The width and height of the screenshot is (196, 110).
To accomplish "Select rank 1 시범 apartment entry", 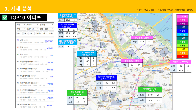I will tap(35, 41).
